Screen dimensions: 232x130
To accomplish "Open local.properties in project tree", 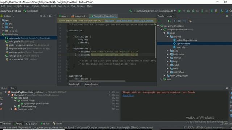I will [21, 59].
